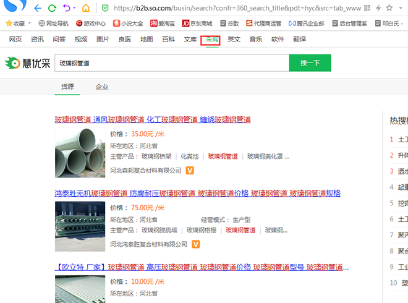Switch to 音乐 search tab

(256, 40)
